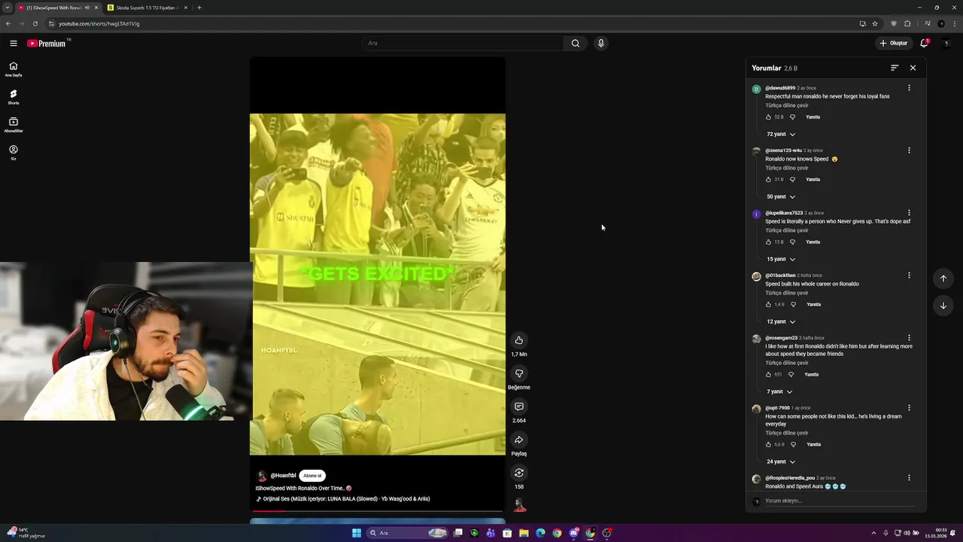Like @dawud6899's comment

pyautogui.click(x=768, y=117)
